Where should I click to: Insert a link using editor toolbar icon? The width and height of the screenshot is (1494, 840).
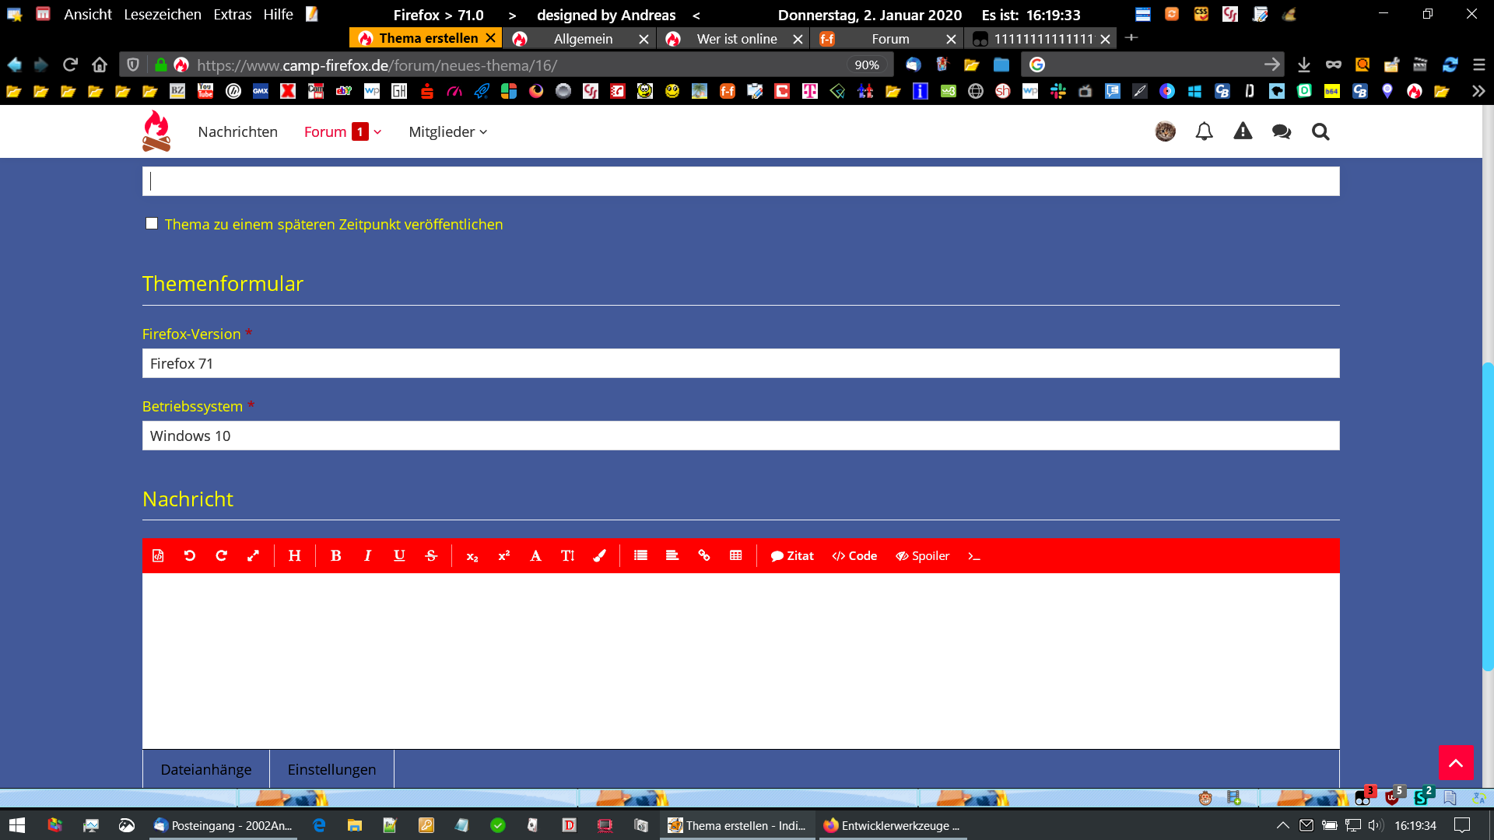[x=703, y=555]
